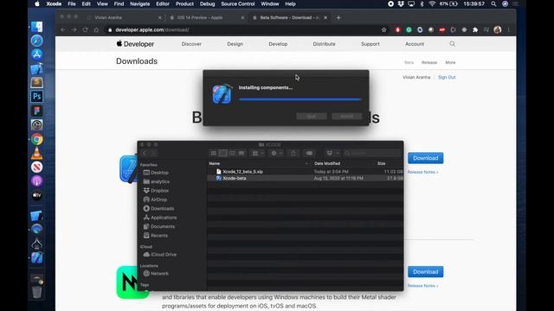This screenshot has height=311, width=554.
Task: Open Spotlight search in menu bar
Action: (x=493, y=3)
